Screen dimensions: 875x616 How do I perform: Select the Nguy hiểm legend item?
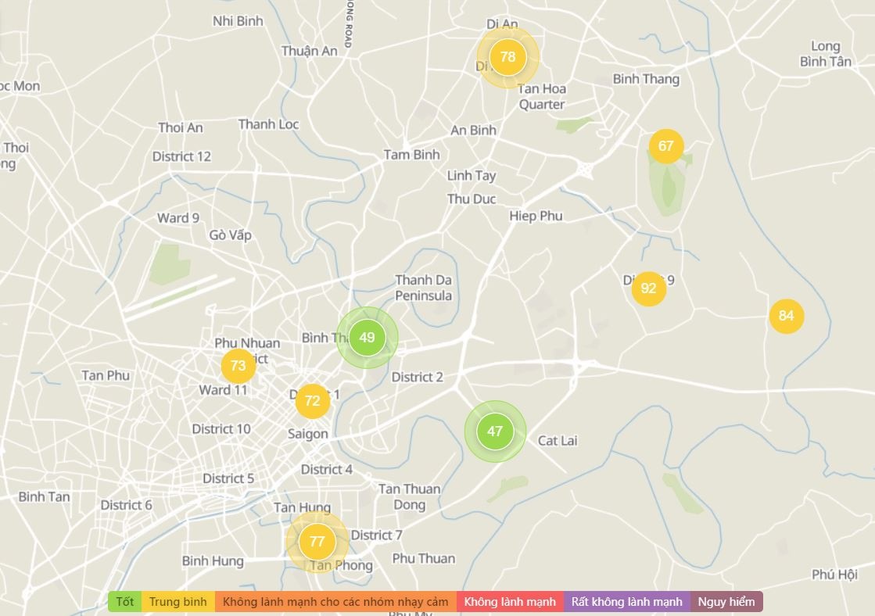pos(726,602)
